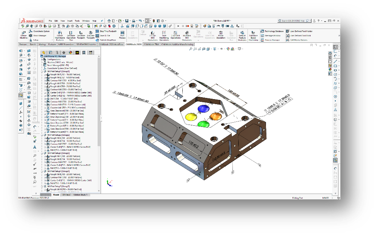Open the Setup dropdown arrow in ribbon
This screenshot has height=236, width=377.
point(52,40)
